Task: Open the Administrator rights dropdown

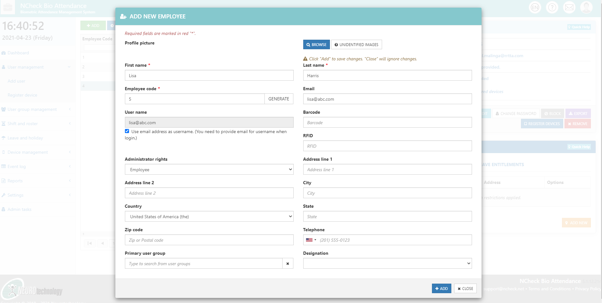Action: pos(209,169)
